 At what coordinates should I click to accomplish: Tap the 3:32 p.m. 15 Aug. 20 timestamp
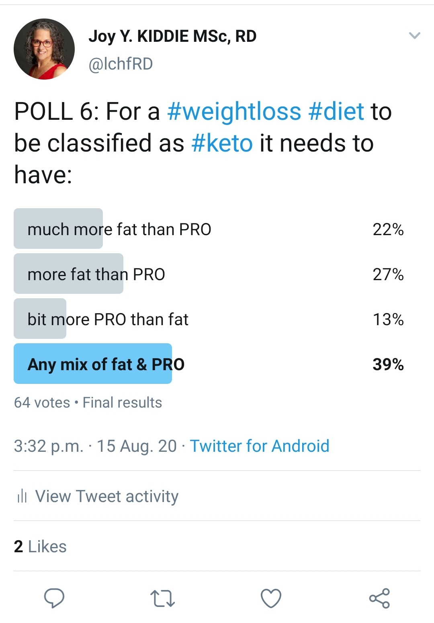pyautogui.click(x=95, y=446)
